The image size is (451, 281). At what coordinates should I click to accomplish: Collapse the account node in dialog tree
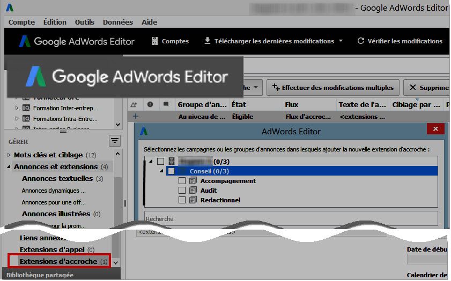[151, 161]
